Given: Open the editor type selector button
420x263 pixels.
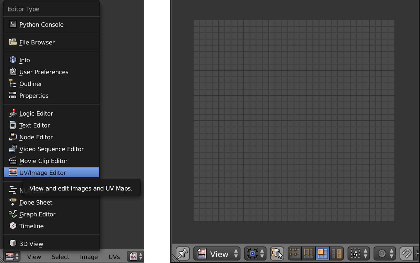Looking at the screenshot, I should (x=12, y=256).
